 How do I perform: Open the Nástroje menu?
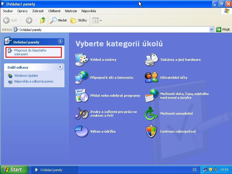coord(71,11)
